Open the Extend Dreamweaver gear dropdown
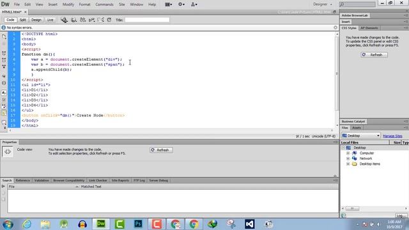This screenshot has width=409, height=230. click(181, 4)
